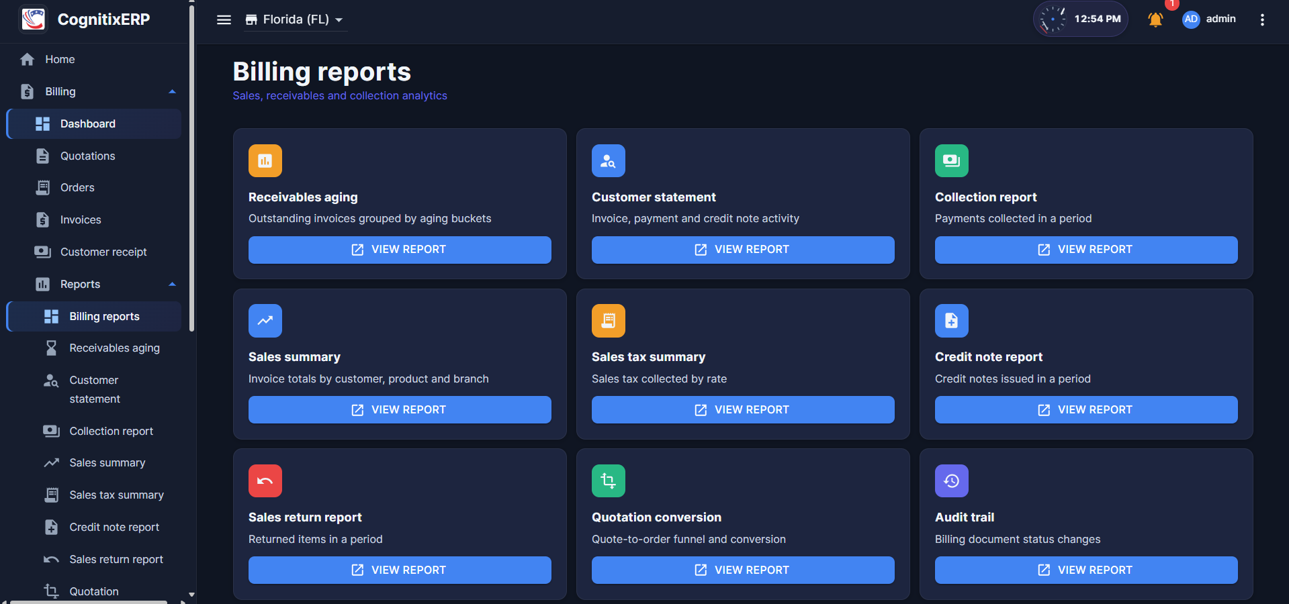
Task: Click the admin username label
Action: 1220,19
